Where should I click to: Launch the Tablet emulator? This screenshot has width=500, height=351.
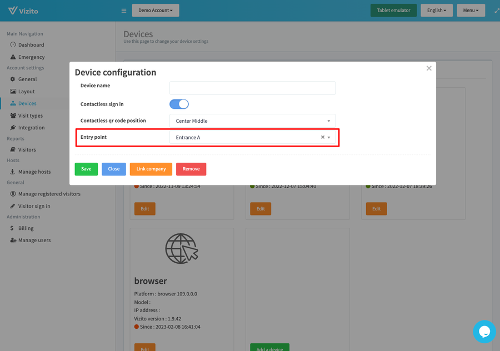[x=393, y=11]
